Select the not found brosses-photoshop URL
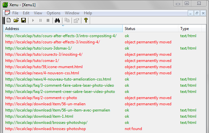Viewport: 209px width, 133px height. (x=45, y=129)
